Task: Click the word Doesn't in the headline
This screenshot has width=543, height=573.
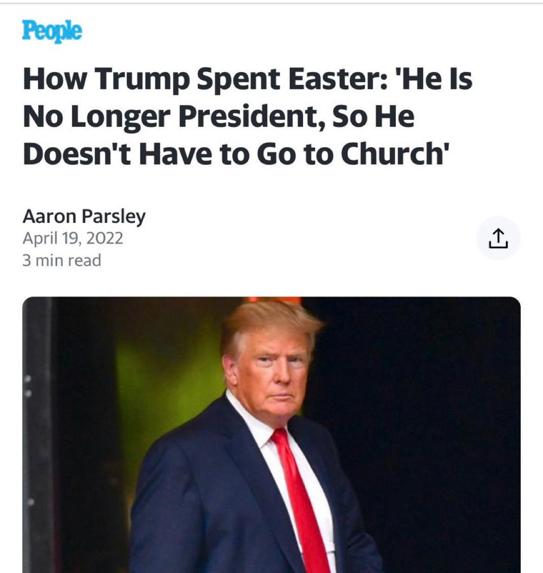Action: click(x=77, y=153)
